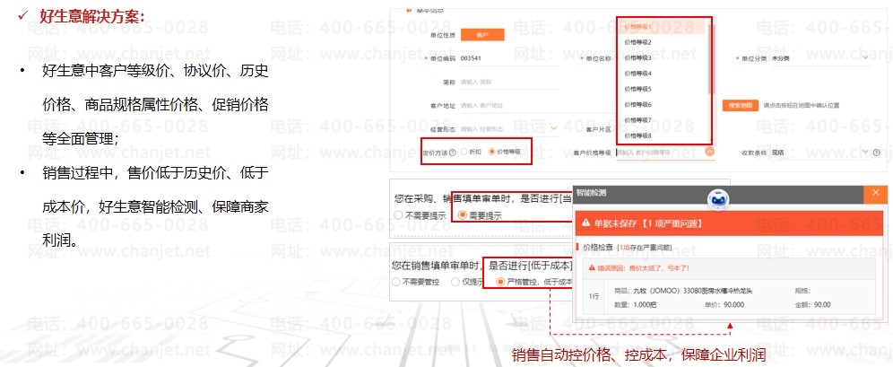
Task: Click the error icon beside 错误原因
Action: coord(590,267)
